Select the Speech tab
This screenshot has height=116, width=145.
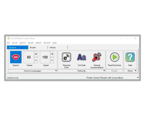pyautogui.click(x=18, y=48)
